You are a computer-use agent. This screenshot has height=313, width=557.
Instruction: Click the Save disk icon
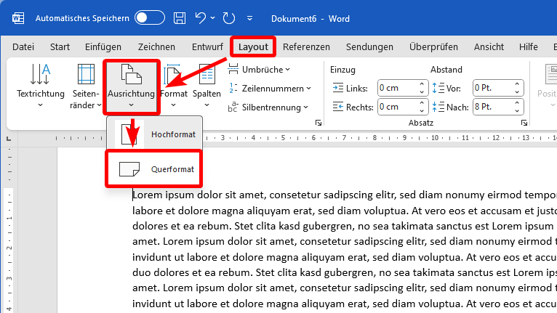coord(179,17)
